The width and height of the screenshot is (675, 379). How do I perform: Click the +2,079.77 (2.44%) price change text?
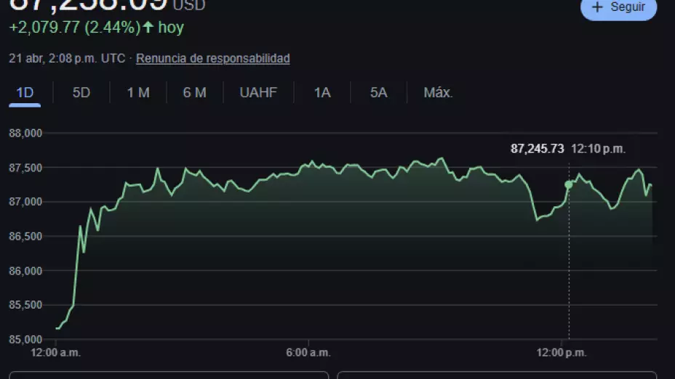point(74,28)
